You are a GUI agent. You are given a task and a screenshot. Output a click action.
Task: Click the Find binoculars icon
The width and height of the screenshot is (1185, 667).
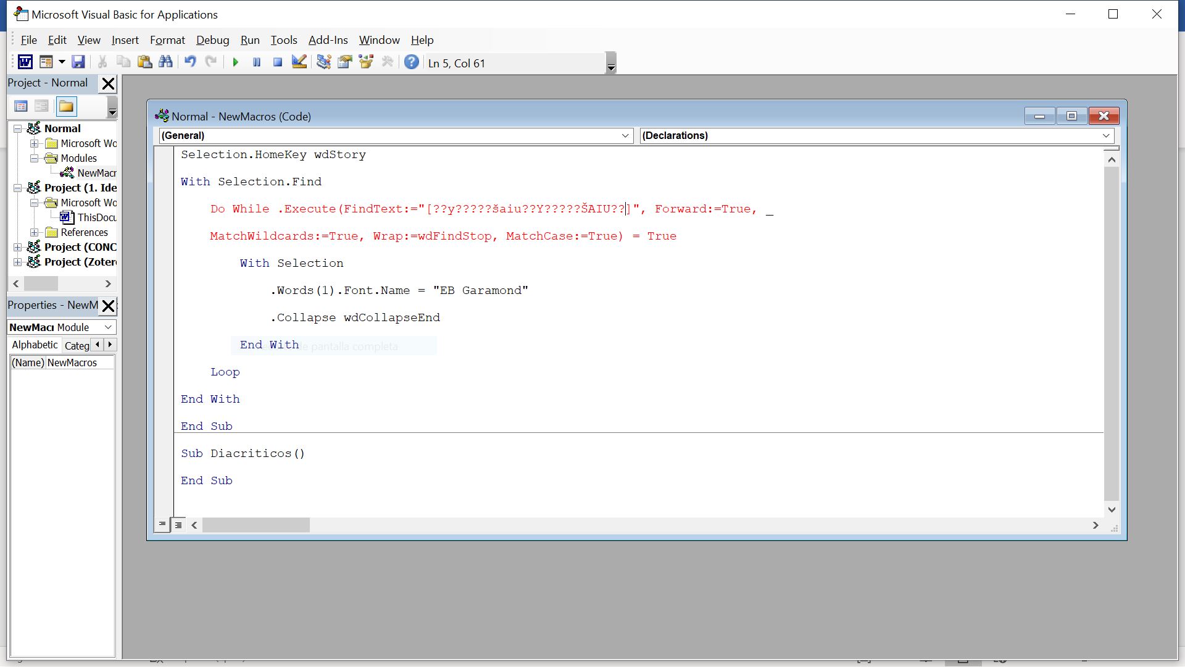point(165,62)
